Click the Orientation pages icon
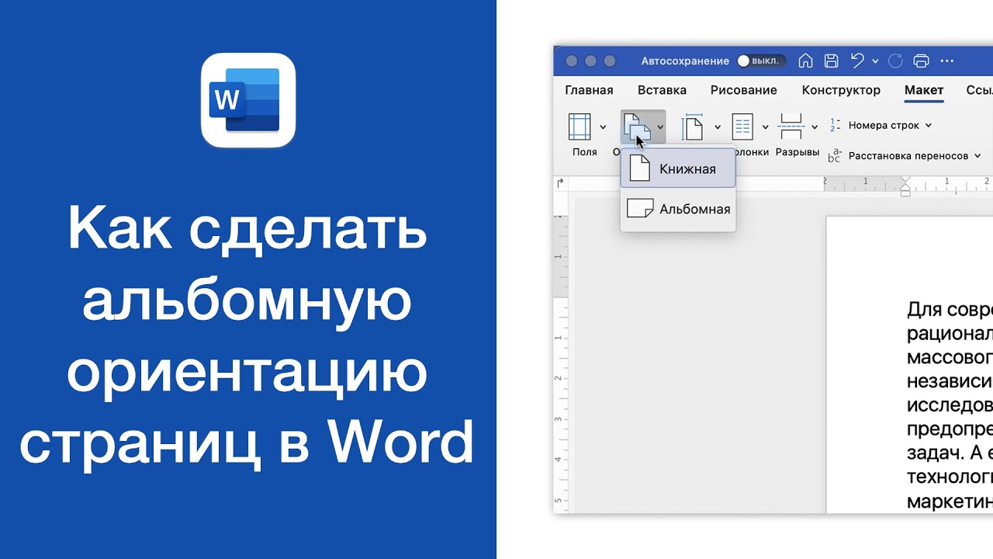The image size is (993, 559). click(x=637, y=127)
